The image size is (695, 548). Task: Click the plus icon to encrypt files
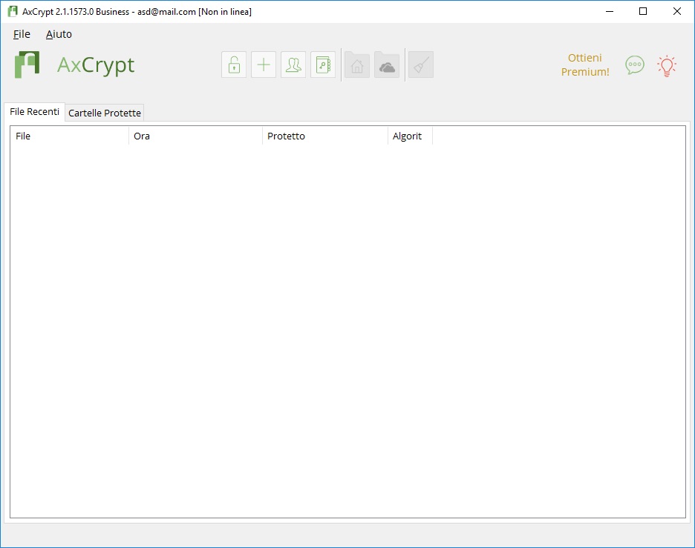point(264,65)
